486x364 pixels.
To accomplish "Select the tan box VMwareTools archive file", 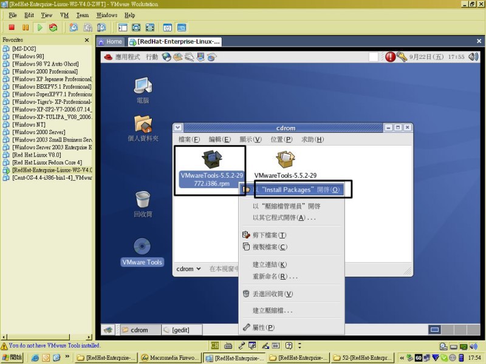I will click(286, 164).
